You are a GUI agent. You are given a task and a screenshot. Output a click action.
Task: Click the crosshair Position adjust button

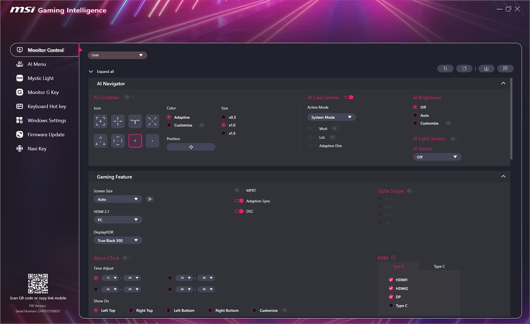191,147
